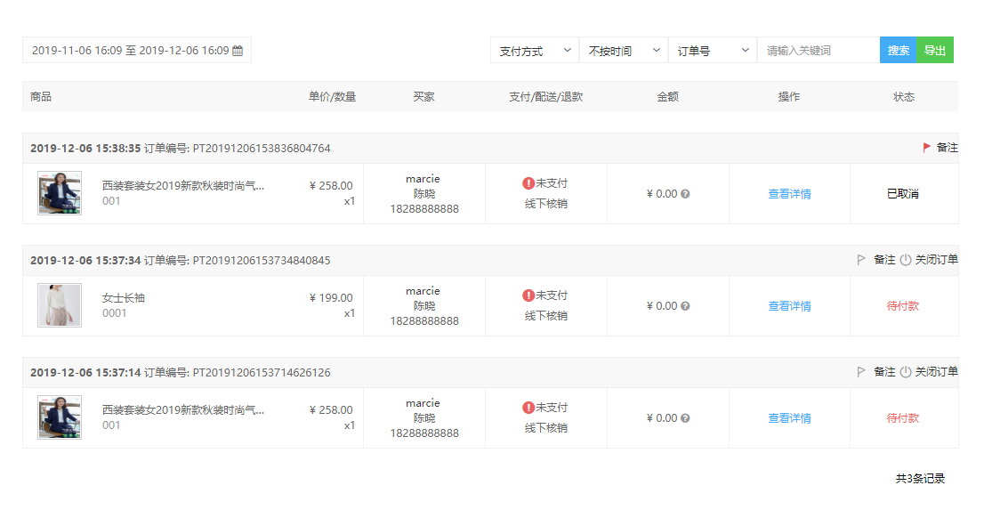The height and width of the screenshot is (526, 984).
Task: Click the power icon to close order PT20191206153734840845
Action: click(x=906, y=260)
